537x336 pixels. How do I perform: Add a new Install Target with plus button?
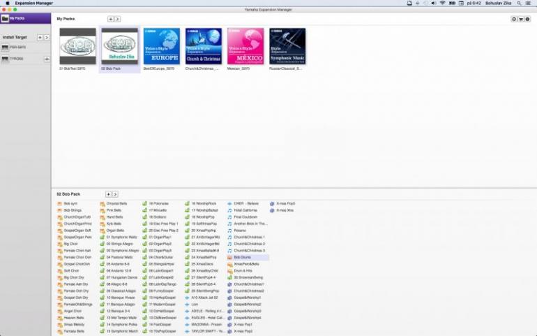[40, 38]
